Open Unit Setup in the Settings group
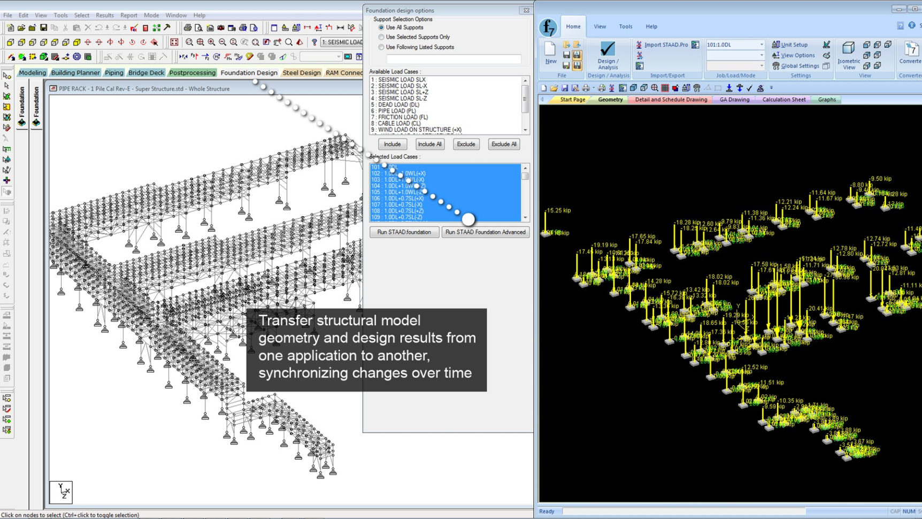 793,44
